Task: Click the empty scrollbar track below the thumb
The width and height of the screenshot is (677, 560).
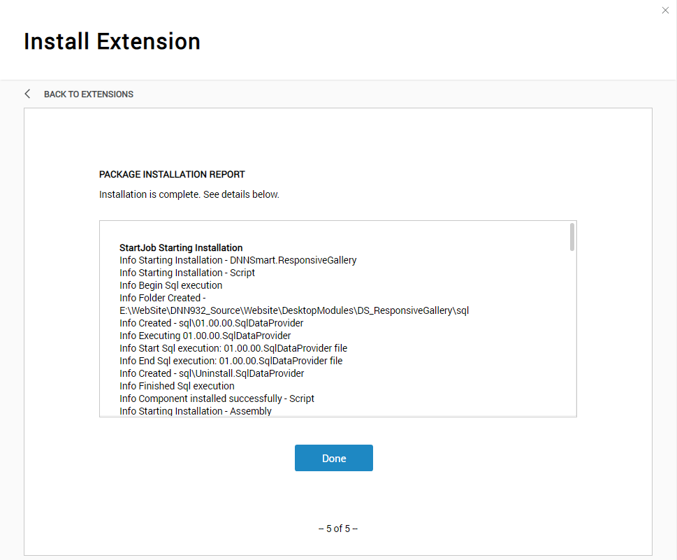Action: click(572, 333)
